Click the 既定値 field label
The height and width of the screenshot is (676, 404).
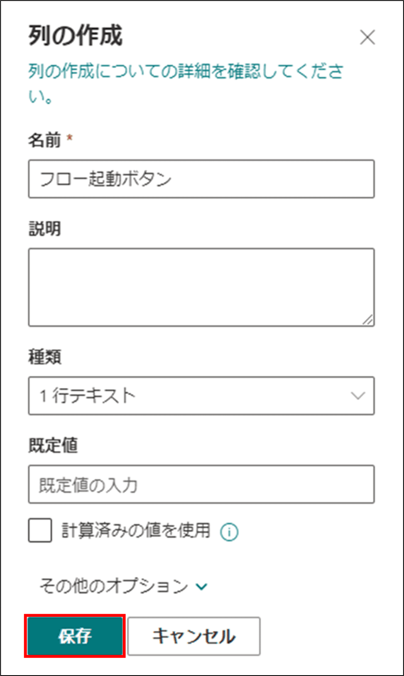click(53, 445)
